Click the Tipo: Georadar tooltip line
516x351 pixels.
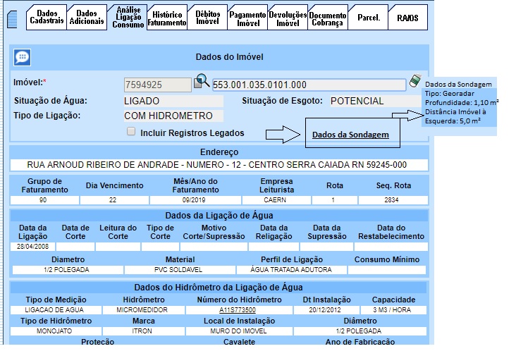point(450,94)
